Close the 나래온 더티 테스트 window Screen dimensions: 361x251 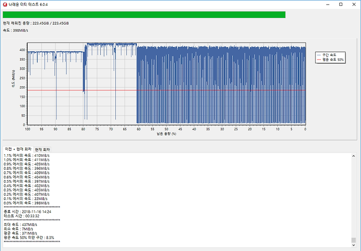[x=354, y=5]
